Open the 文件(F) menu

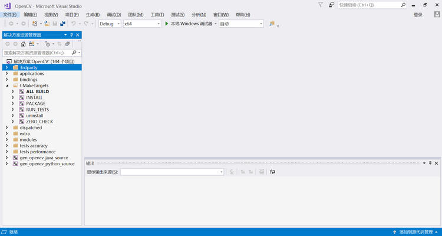coord(9,15)
